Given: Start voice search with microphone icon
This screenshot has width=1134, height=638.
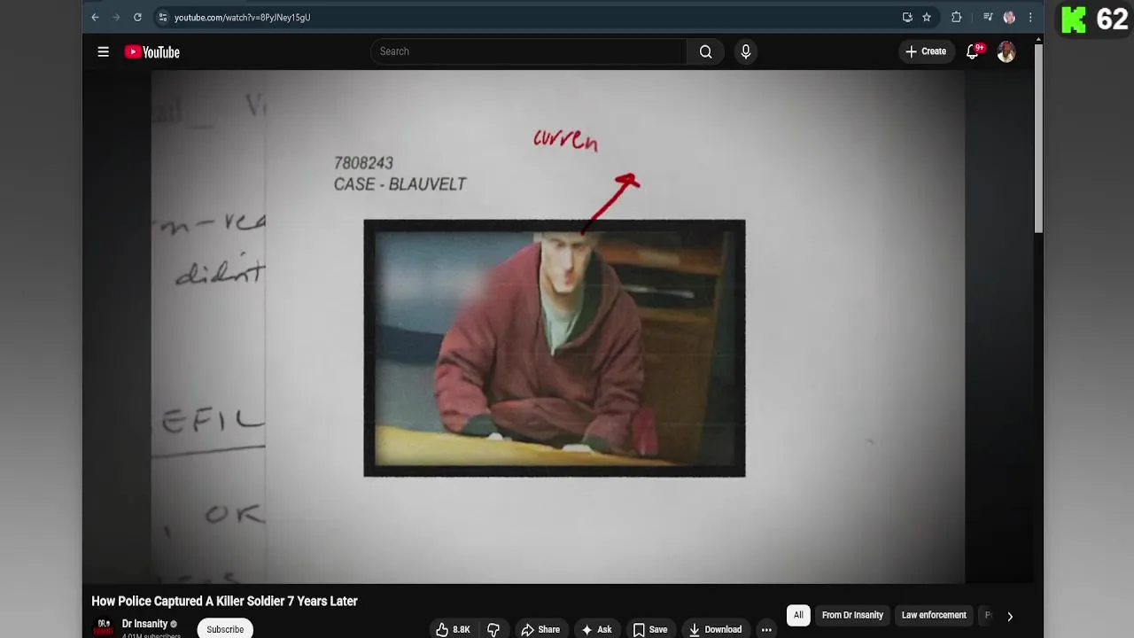Looking at the screenshot, I should 746,51.
